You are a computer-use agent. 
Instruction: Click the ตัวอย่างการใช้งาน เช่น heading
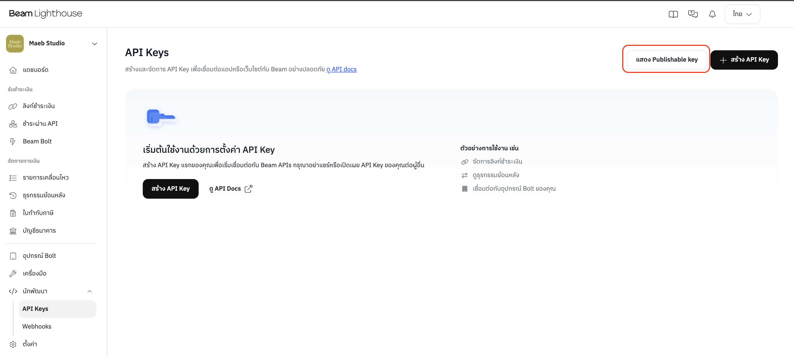489,148
